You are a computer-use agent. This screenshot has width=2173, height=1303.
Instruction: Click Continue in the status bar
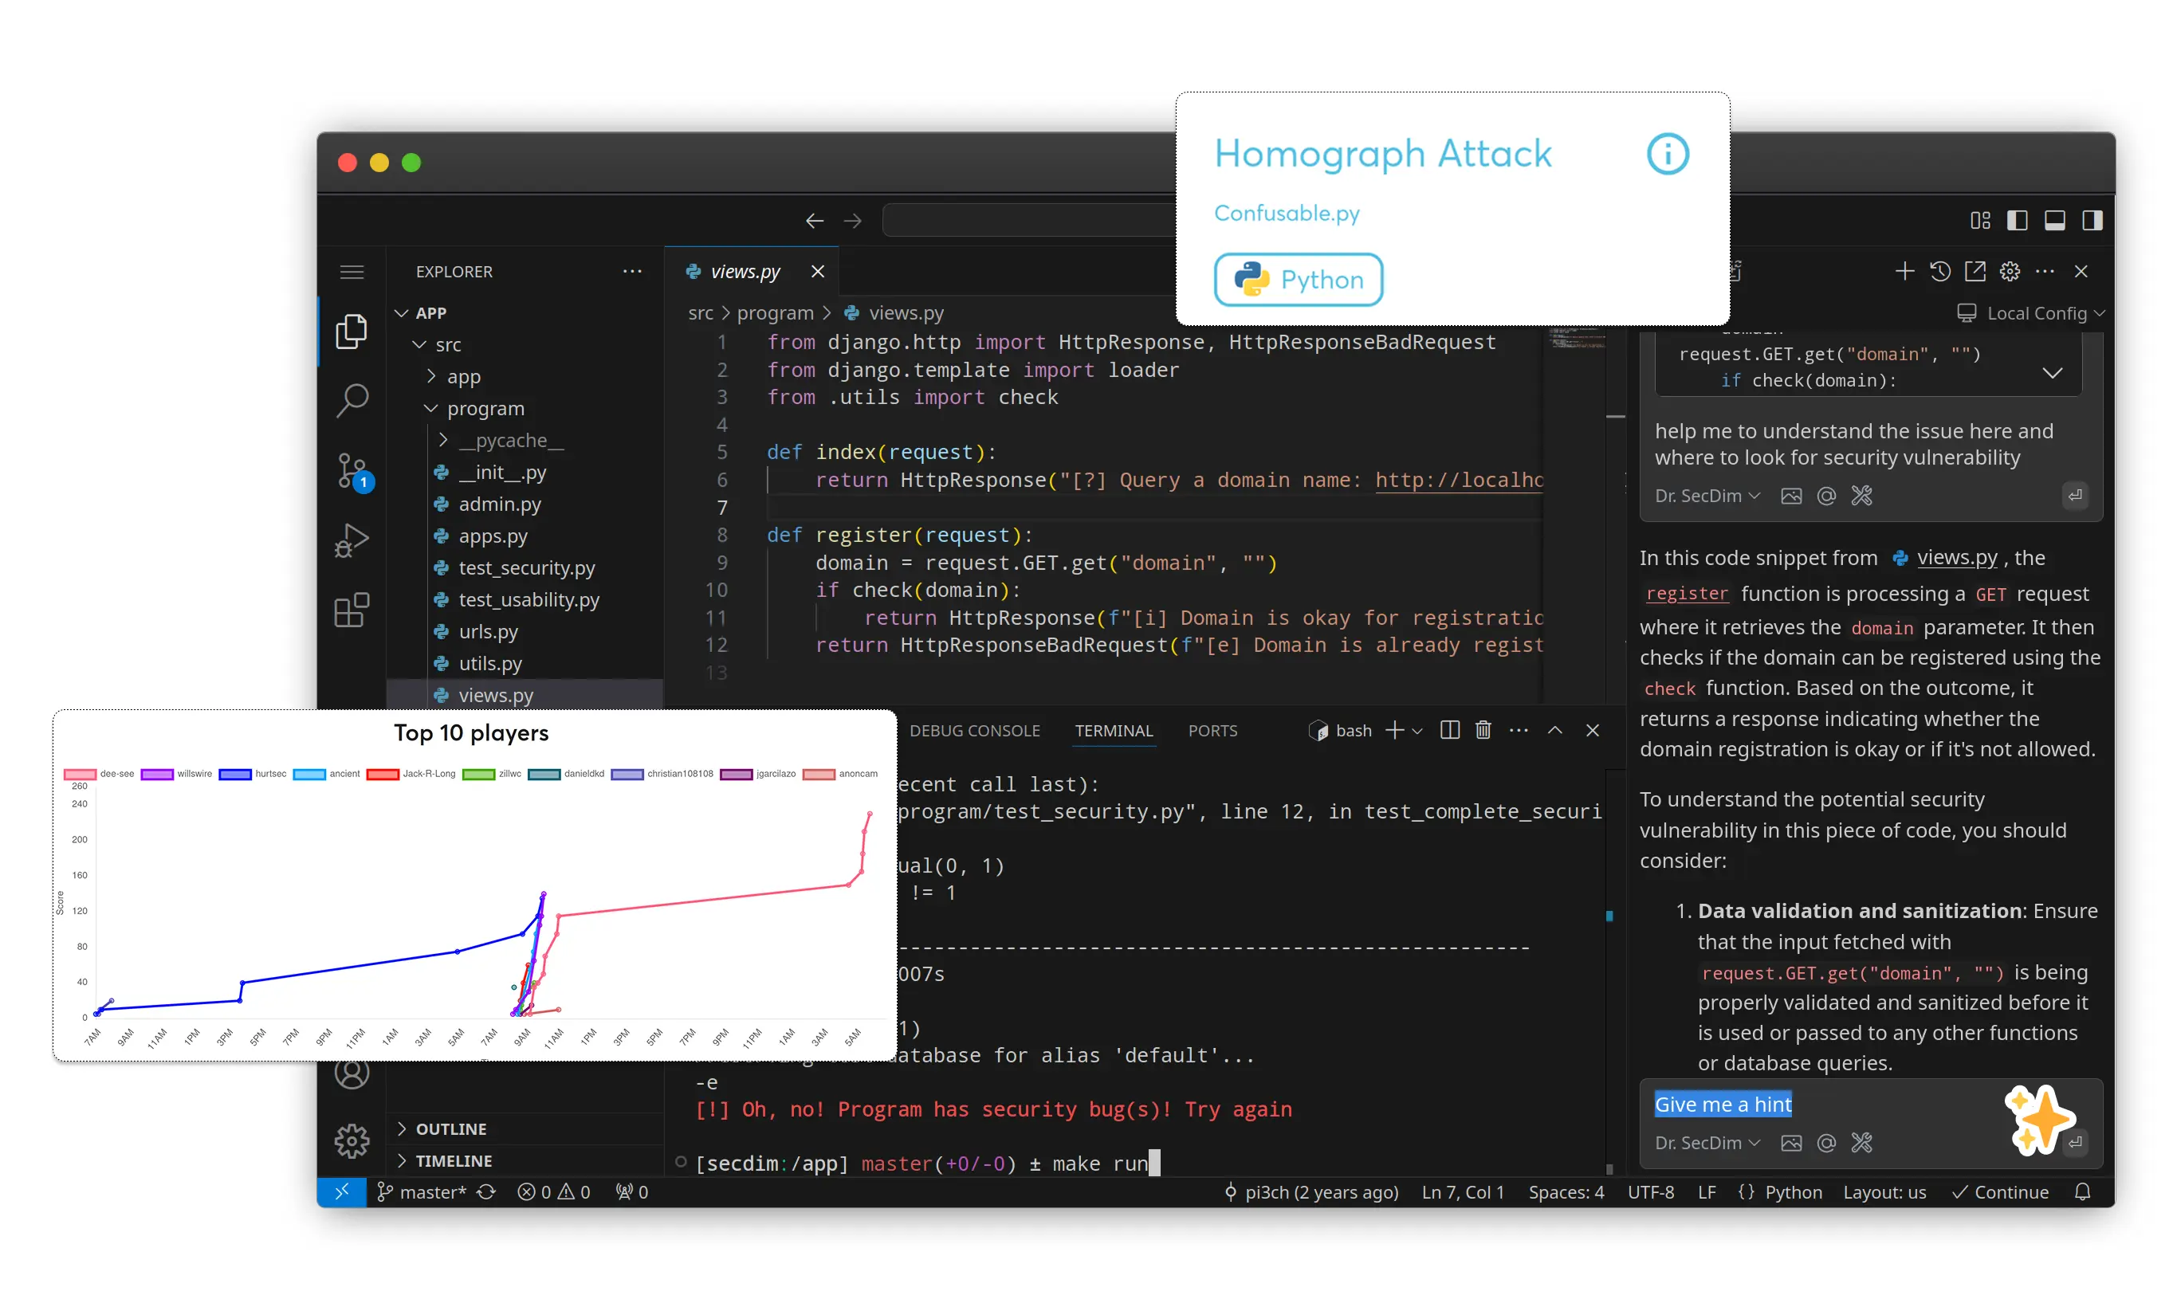point(2010,1191)
